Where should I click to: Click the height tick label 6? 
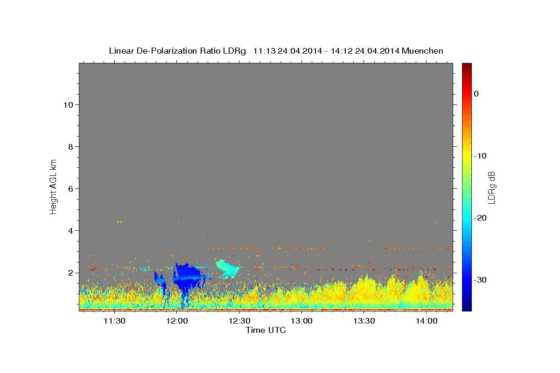[70, 189]
